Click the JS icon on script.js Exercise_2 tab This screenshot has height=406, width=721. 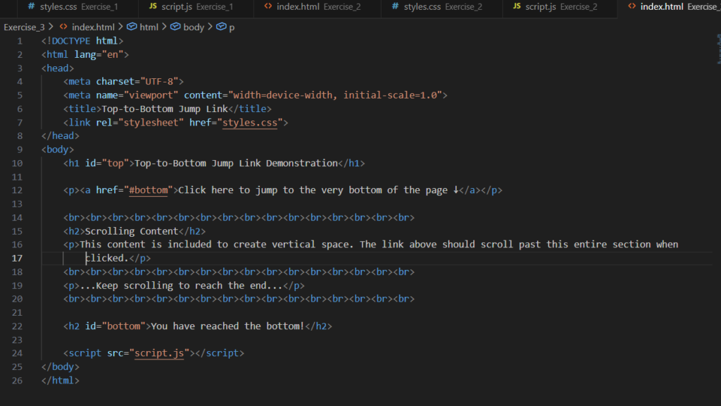point(517,6)
